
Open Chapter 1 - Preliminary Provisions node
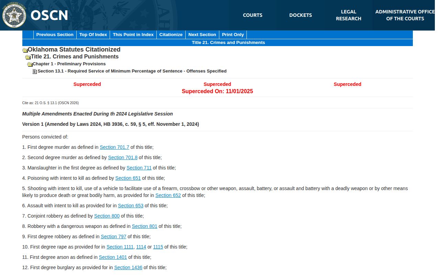point(69,64)
